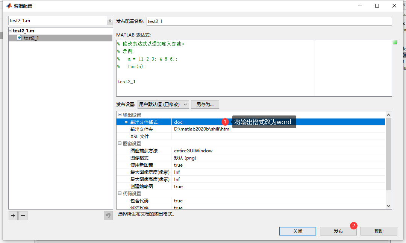
Task: Click the MATLAB logo in title bar
Action: pyautogui.click(x=9, y=5)
